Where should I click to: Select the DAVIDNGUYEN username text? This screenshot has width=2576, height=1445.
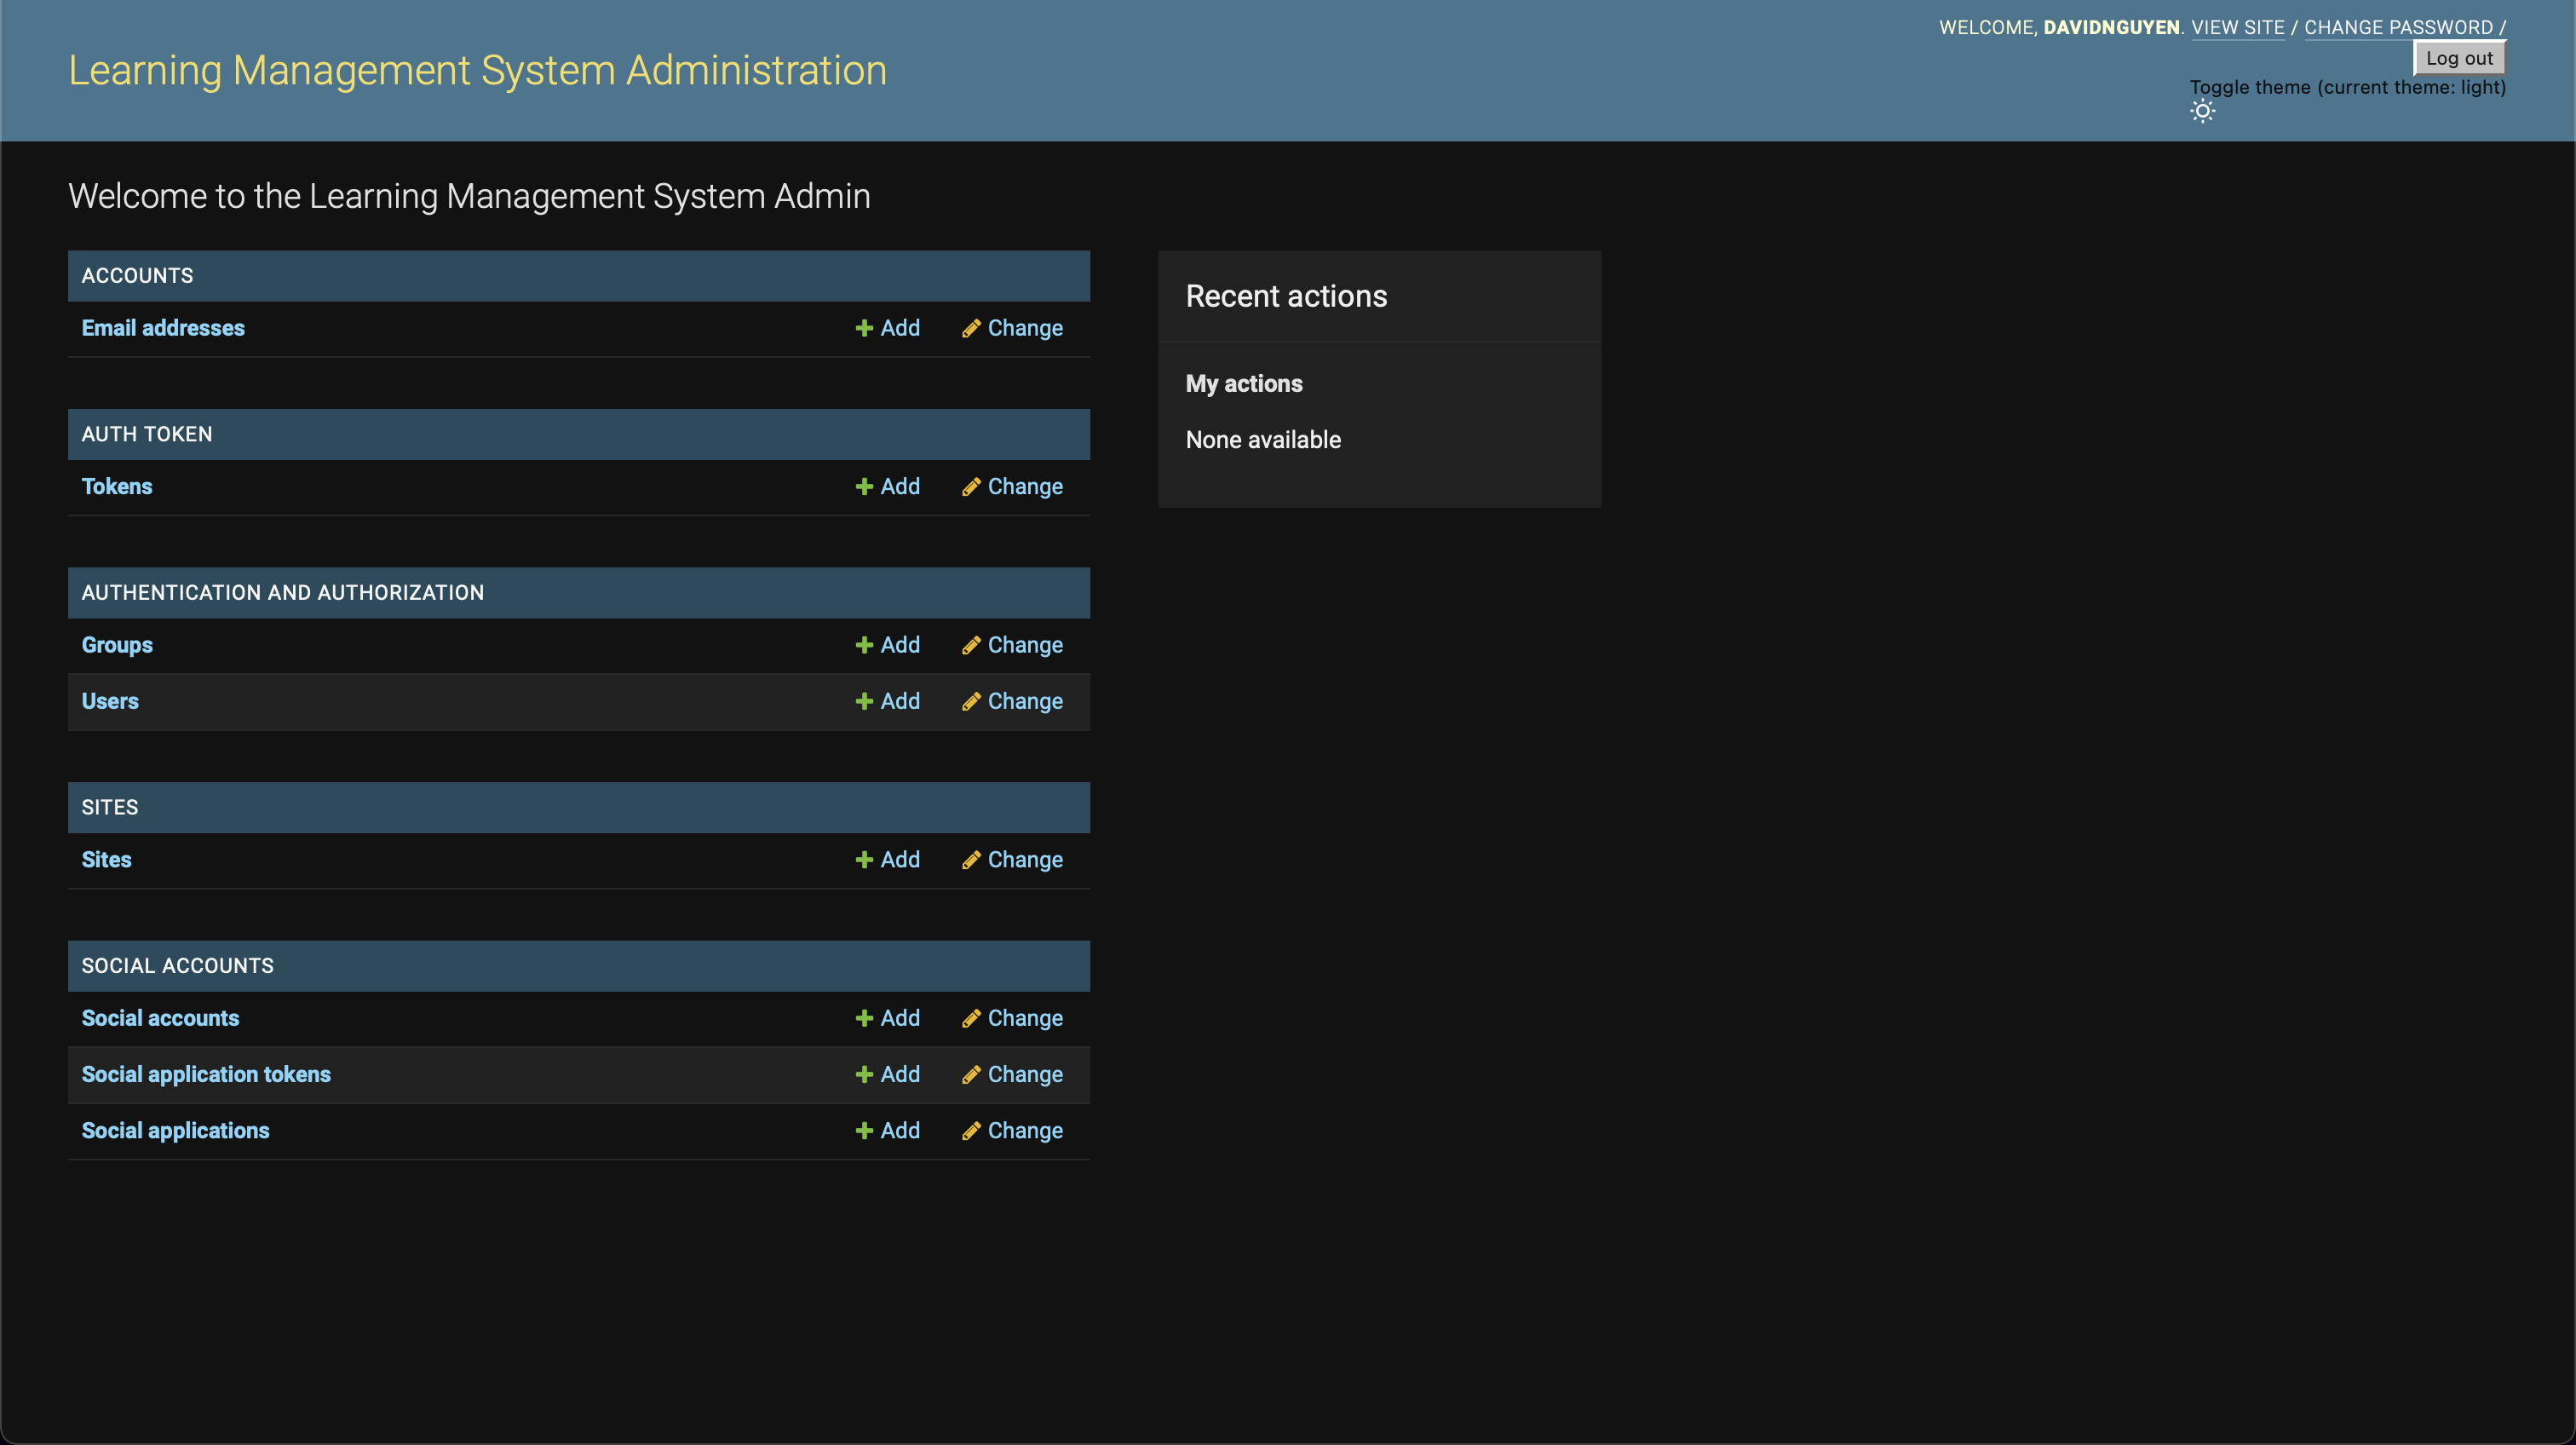(x=2111, y=27)
